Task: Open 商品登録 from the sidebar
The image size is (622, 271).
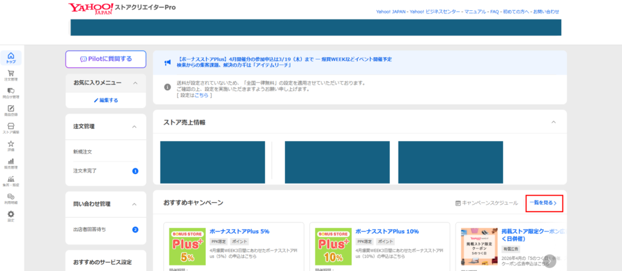Action: [x=11, y=111]
